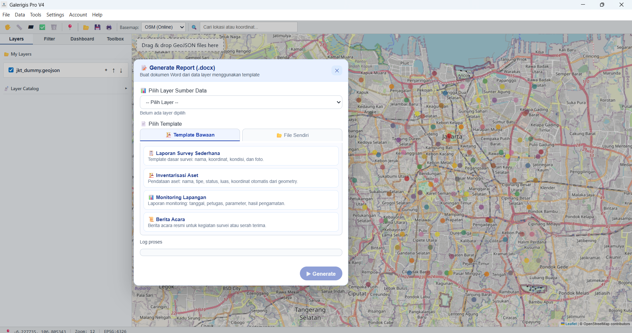Click the Laporan Survey Sederhana clipboard icon

[x=151, y=153]
